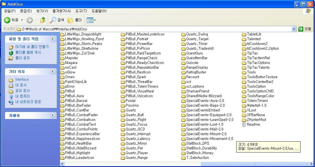The width and height of the screenshot is (315, 167).
Task: Click the Up one folder icon
Action: click(43, 20)
